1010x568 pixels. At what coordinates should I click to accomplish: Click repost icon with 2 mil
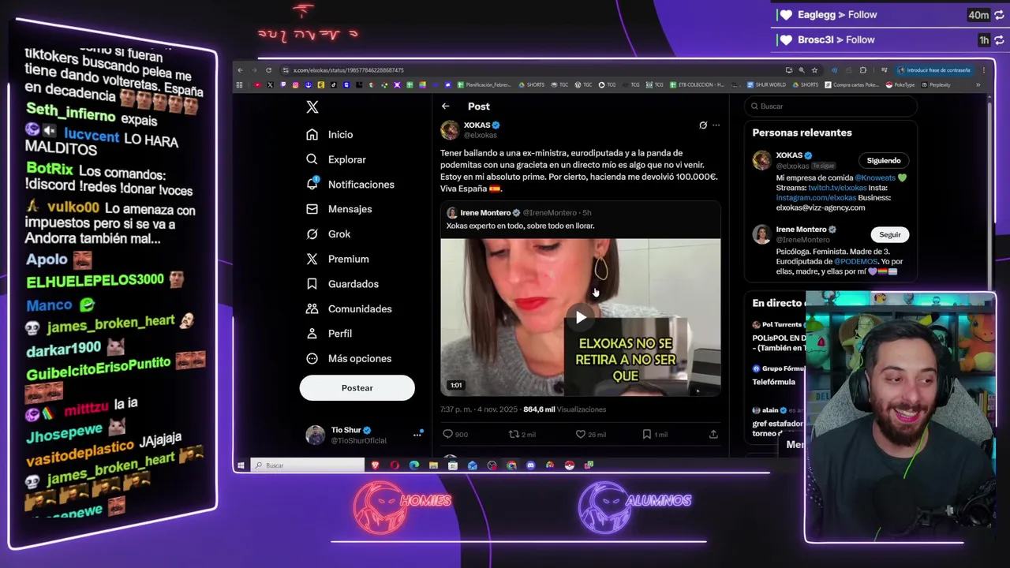(522, 434)
